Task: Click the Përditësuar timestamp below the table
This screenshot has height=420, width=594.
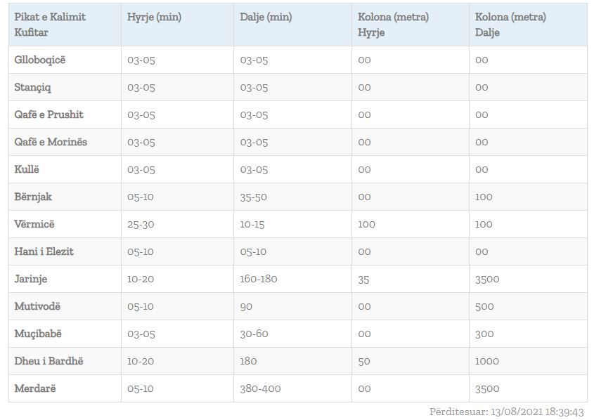Action: click(507, 412)
